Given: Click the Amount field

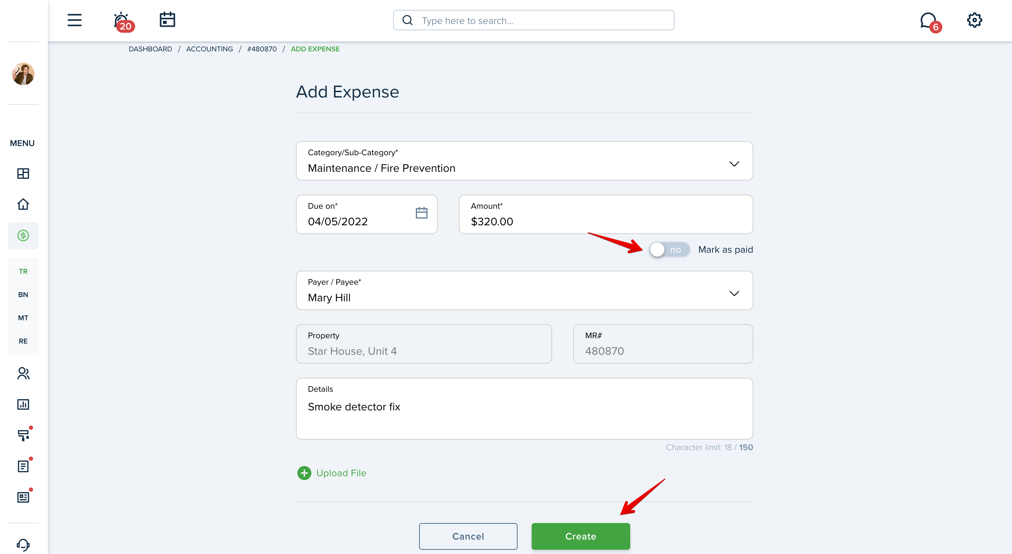Looking at the screenshot, I should click(606, 214).
